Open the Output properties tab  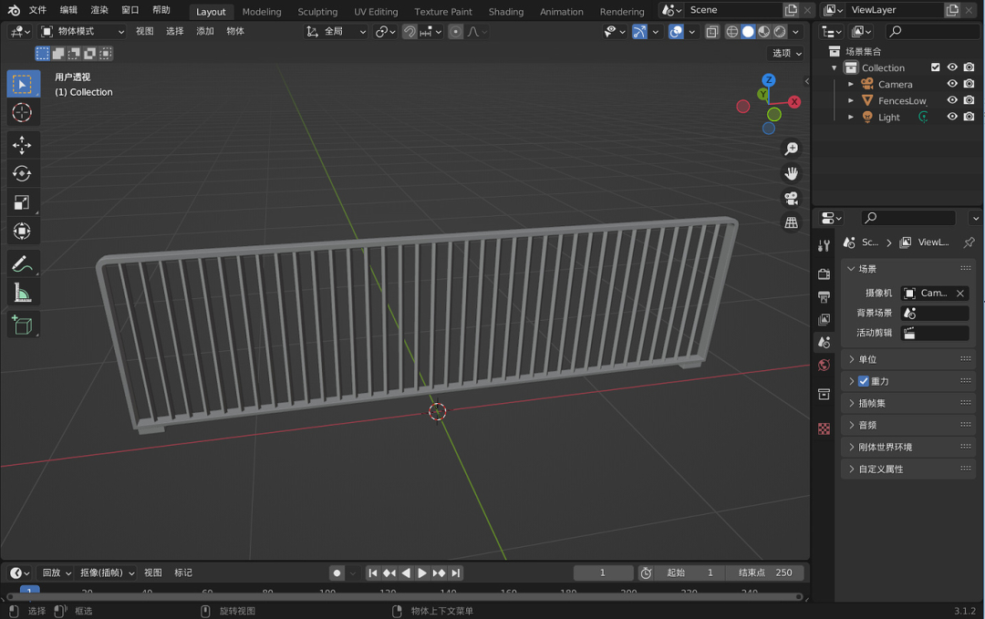coord(824,296)
